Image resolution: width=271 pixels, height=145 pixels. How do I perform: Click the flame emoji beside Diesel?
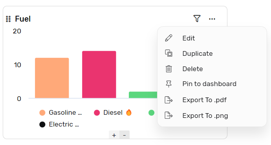click(128, 112)
